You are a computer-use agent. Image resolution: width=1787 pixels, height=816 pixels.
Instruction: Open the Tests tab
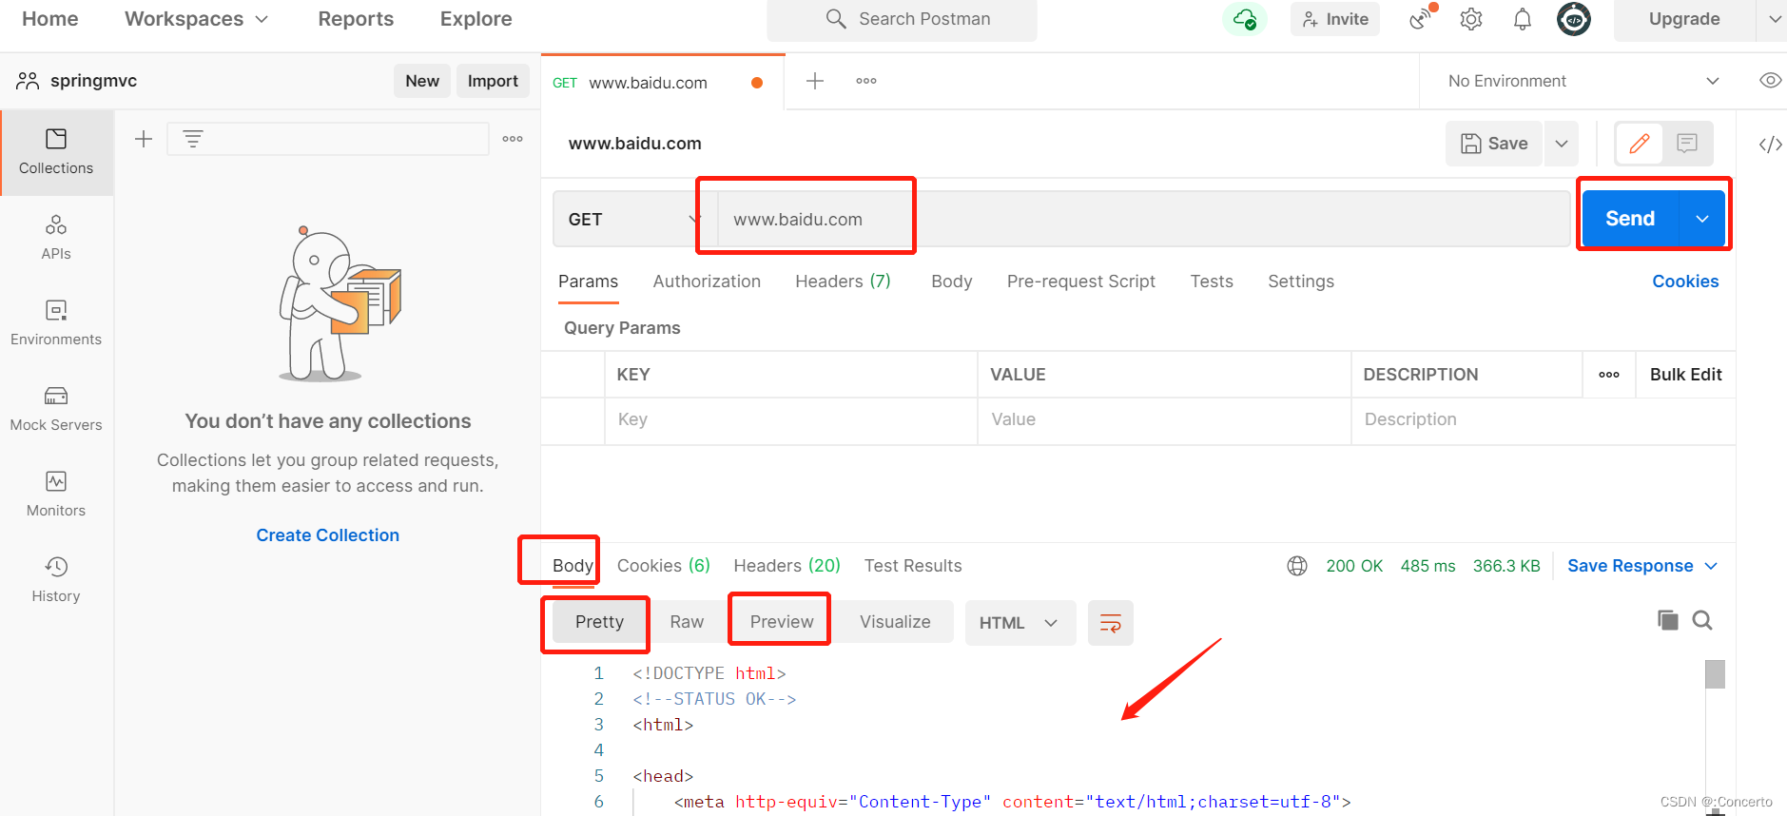pyautogui.click(x=1212, y=282)
